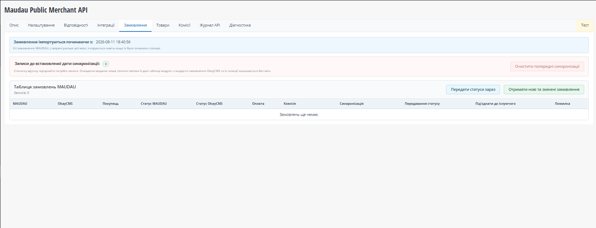Image resolution: width=596 pixels, height=228 pixels.
Task: Open the Товари tab
Action: coord(163,25)
